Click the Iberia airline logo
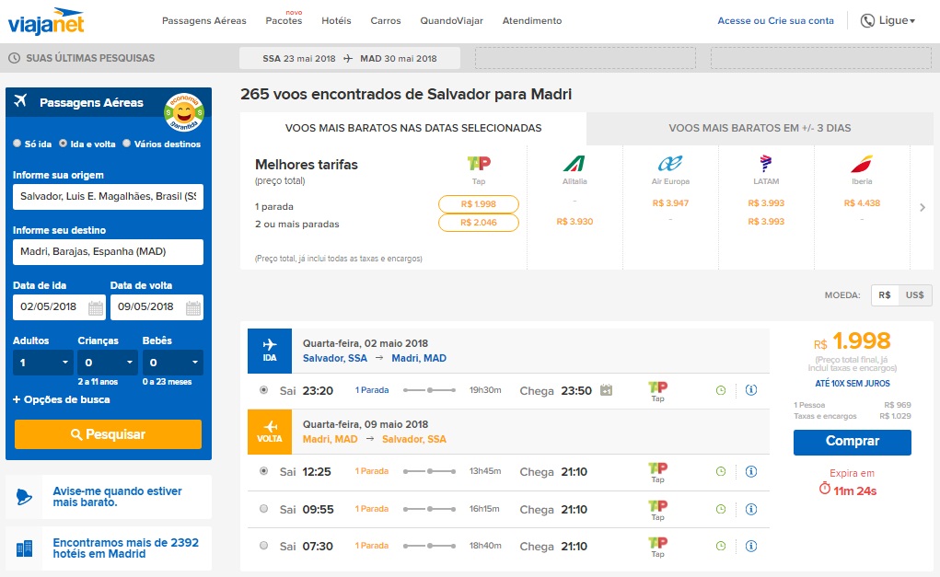Image resolution: width=940 pixels, height=577 pixels. [862, 163]
